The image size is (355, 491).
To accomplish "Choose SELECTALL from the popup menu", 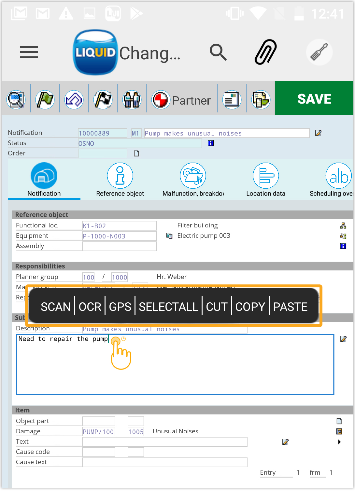I will (168, 307).
